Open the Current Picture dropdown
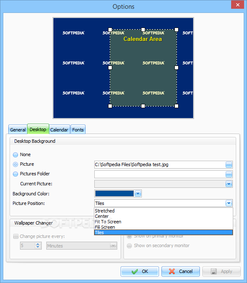The image size is (247, 283). pos(229,184)
